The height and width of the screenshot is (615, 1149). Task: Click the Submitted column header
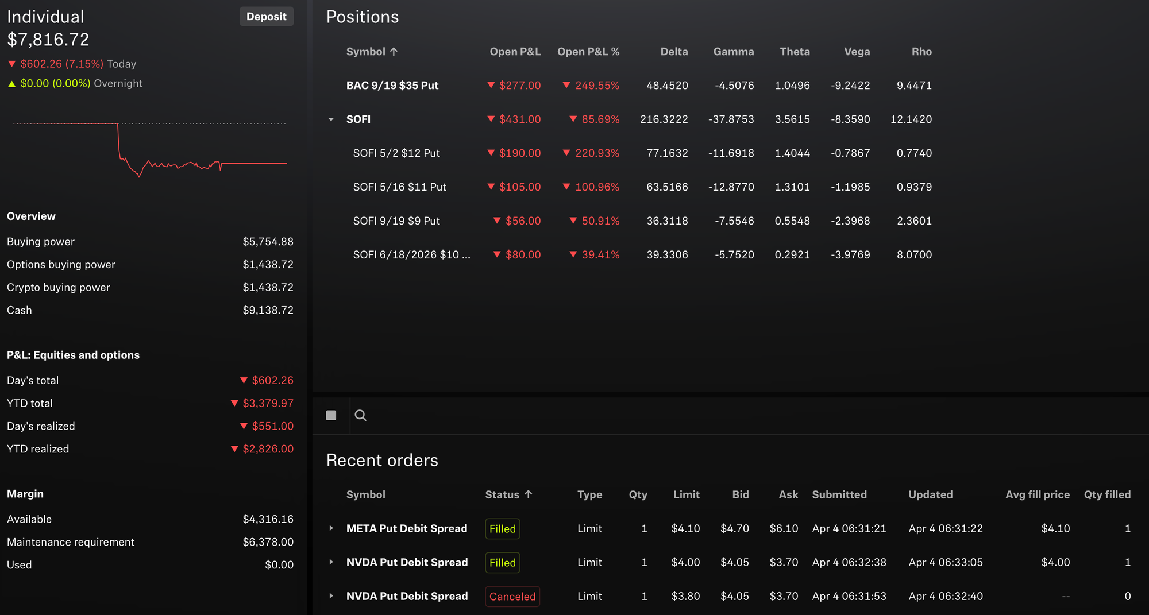tap(839, 494)
